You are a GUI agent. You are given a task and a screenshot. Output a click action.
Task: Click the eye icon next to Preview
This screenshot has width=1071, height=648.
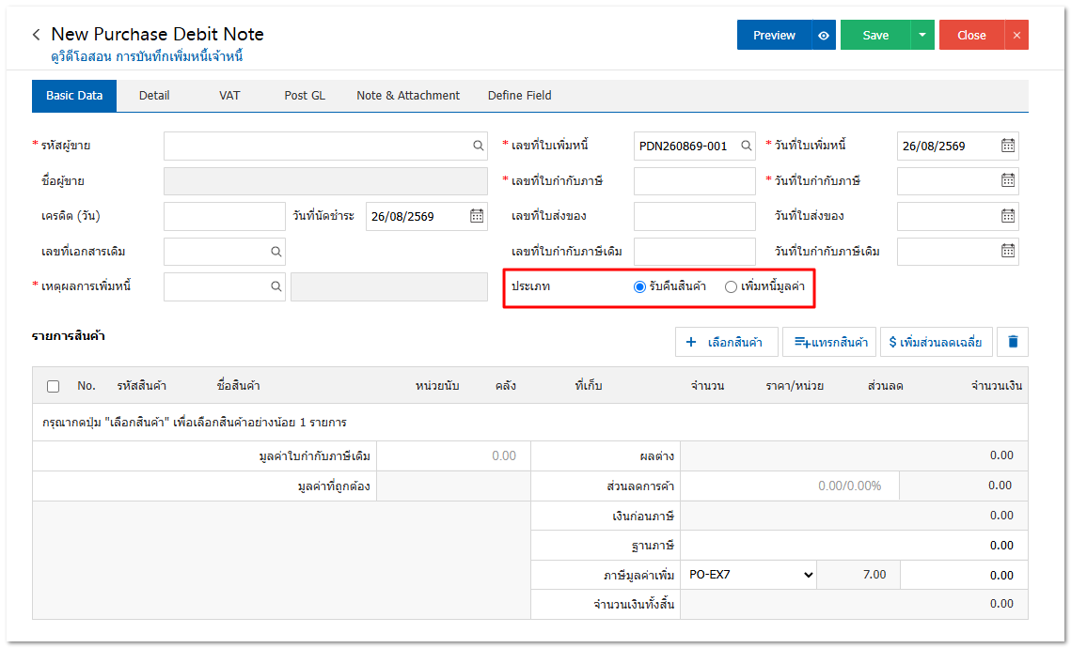(x=824, y=36)
